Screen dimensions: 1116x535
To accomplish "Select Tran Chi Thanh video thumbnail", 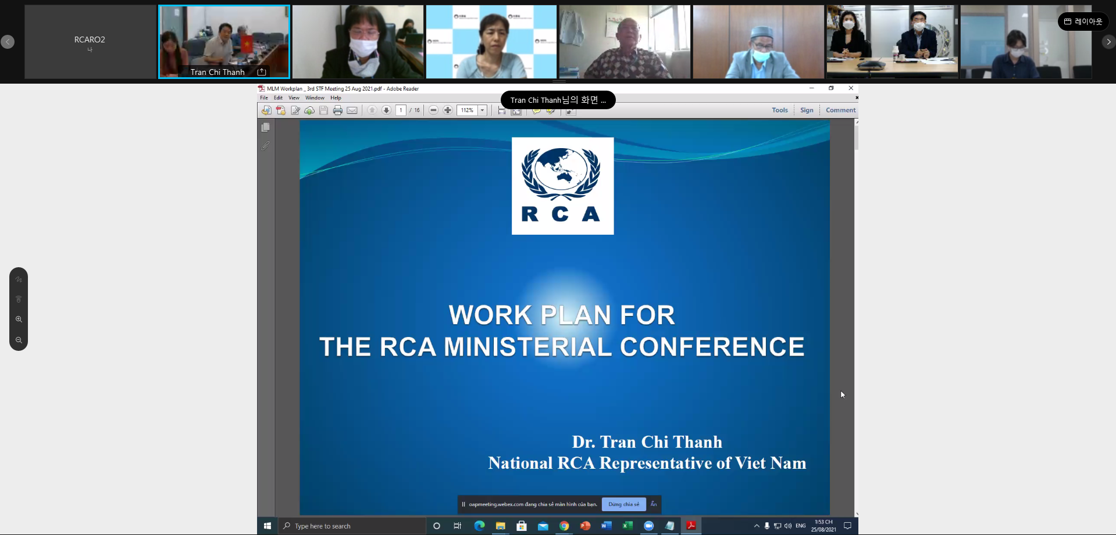I will (x=224, y=42).
